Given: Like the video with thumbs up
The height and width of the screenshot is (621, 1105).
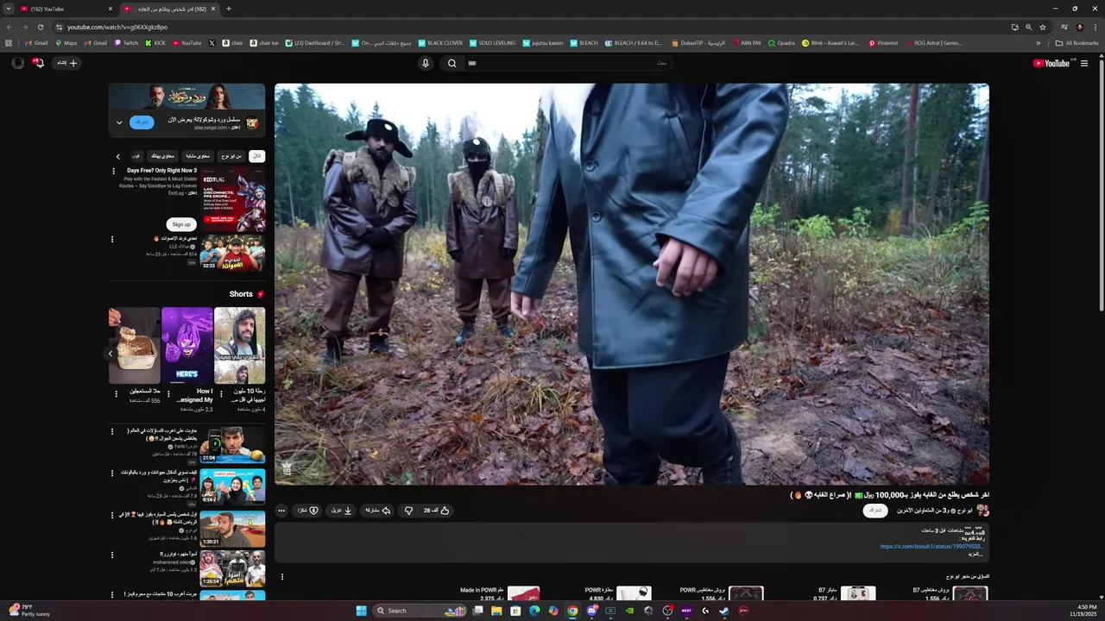Looking at the screenshot, I should [438, 511].
